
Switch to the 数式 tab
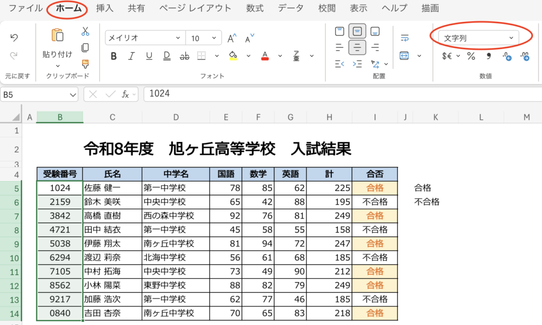tap(255, 8)
